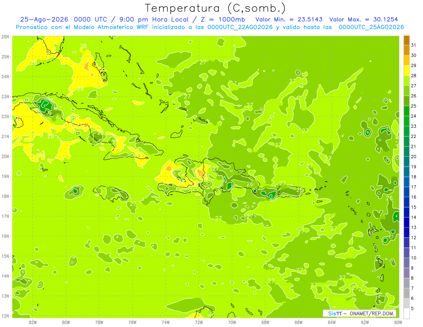Click color scale label "30"
The image size is (423, 327).
(413, 55)
